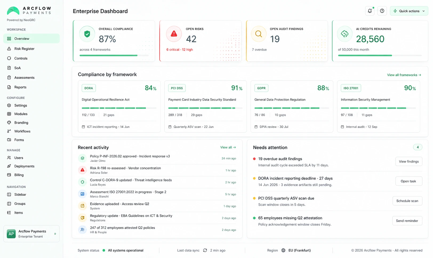
Task: Open the DORA framework card badge
Action: [x=89, y=88]
